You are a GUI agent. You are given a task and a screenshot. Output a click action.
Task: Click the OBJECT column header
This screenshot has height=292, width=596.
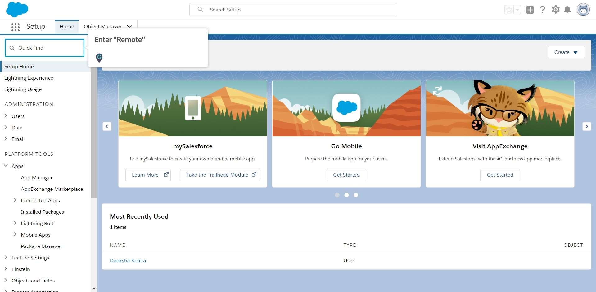573,245
